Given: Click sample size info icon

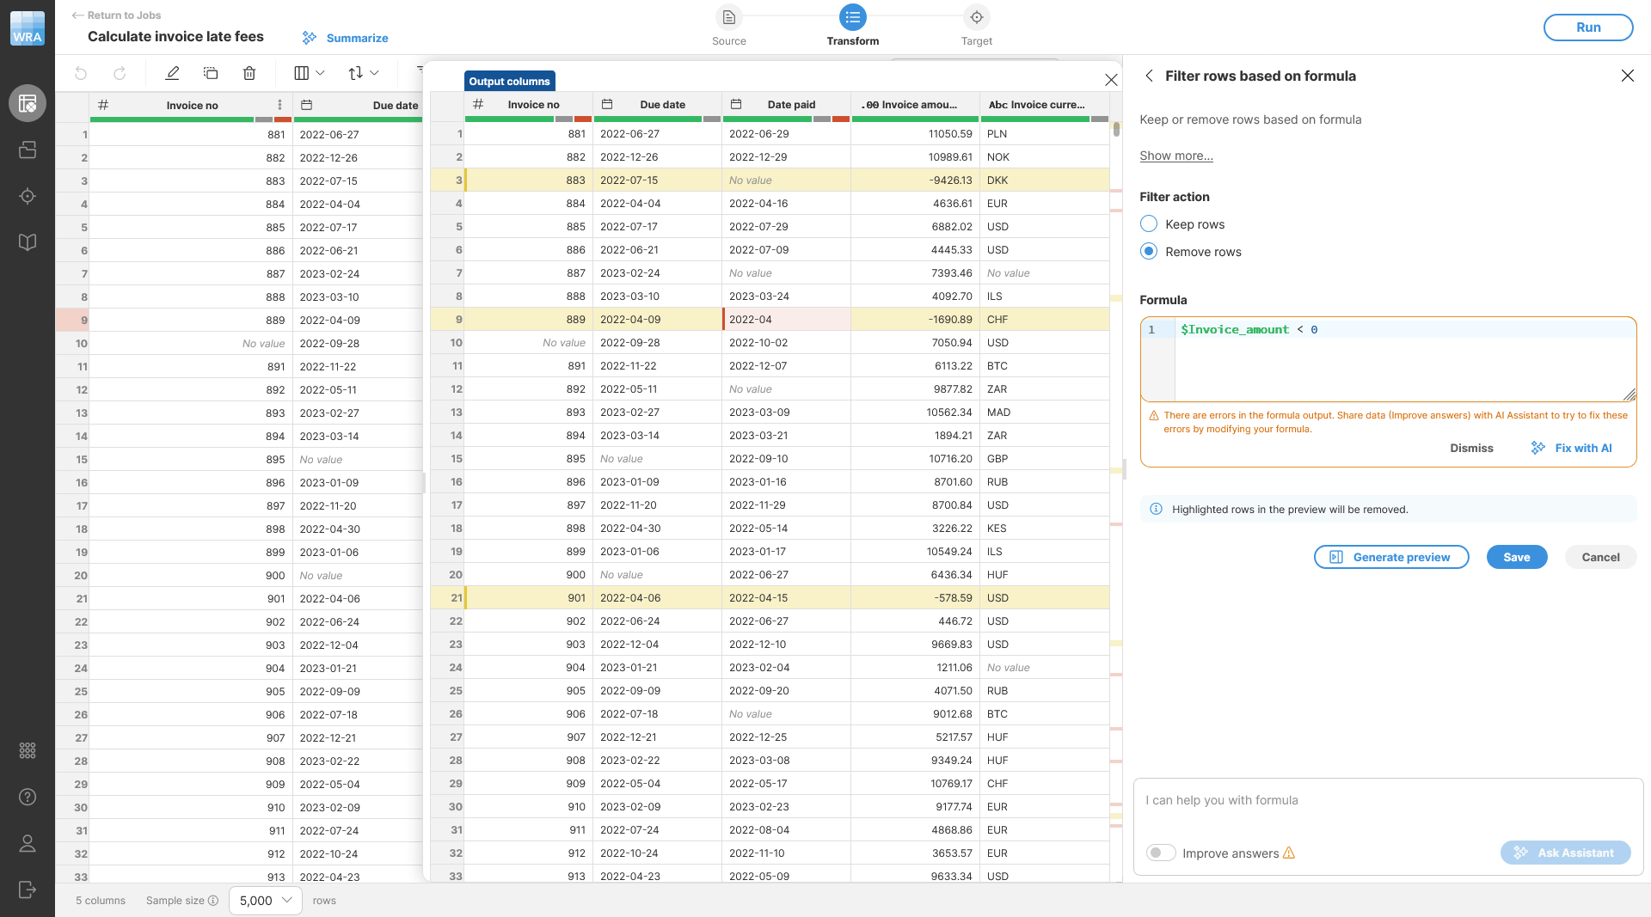Looking at the screenshot, I should [213, 901].
